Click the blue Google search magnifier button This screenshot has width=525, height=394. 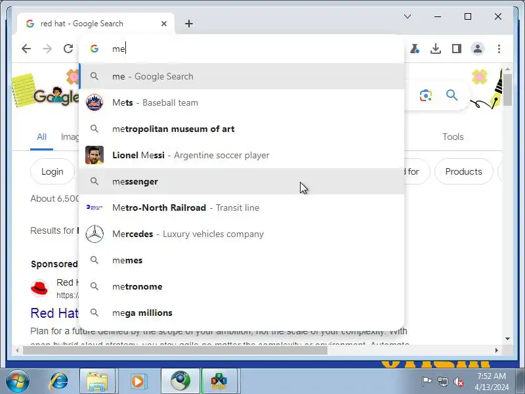point(451,95)
